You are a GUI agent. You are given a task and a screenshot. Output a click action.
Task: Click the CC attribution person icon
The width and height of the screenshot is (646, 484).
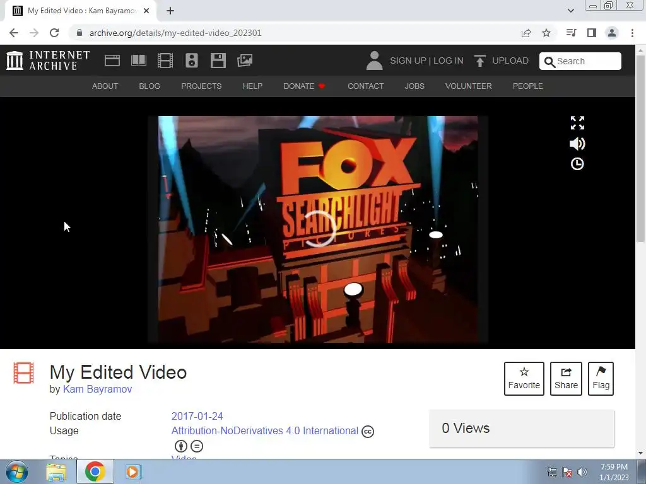click(181, 446)
